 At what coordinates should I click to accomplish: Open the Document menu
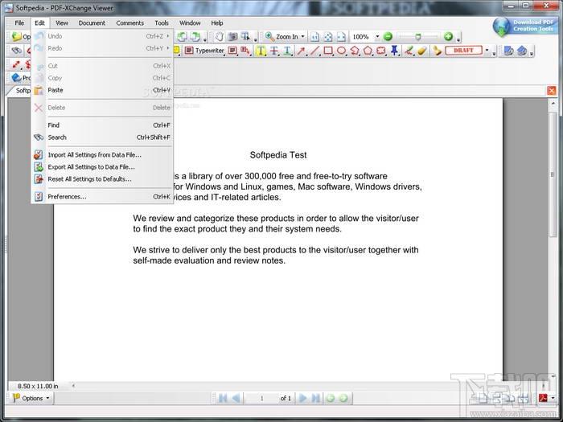(x=92, y=23)
